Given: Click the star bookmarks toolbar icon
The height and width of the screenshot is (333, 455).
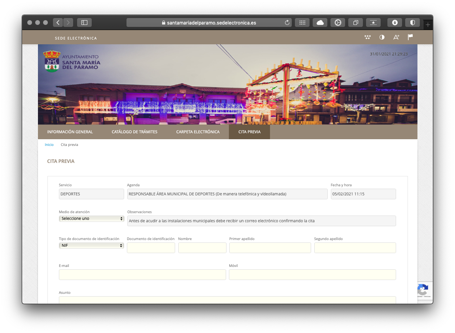Looking at the screenshot, I should coord(373,23).
